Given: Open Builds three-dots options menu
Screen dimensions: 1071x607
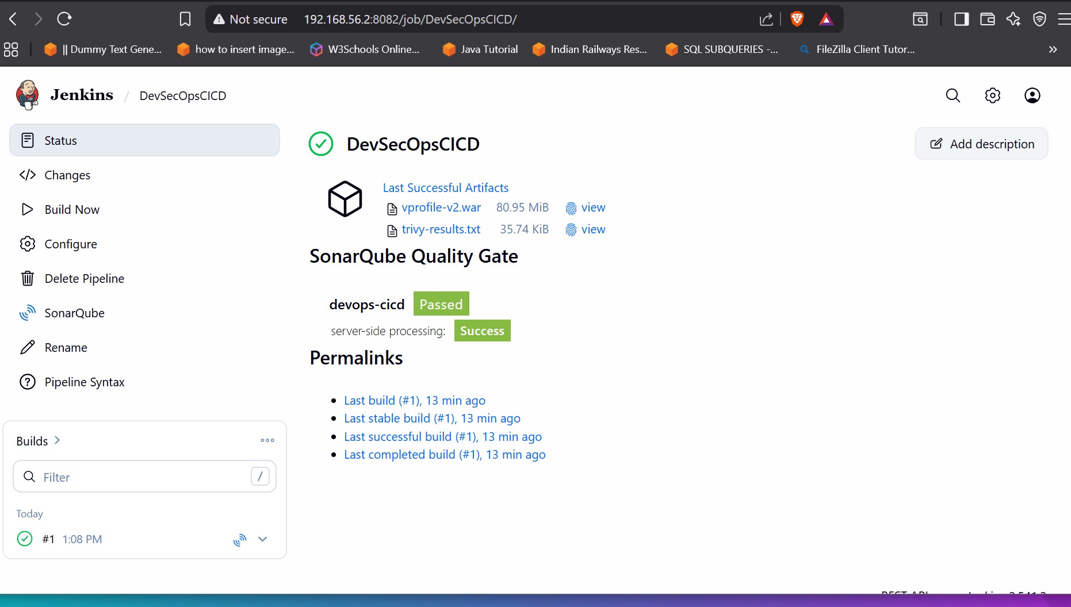Looking at the screenshot, I should coord(267,440).
